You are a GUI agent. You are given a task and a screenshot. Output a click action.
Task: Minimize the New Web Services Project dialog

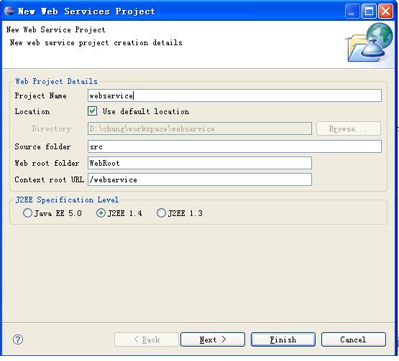352,11
